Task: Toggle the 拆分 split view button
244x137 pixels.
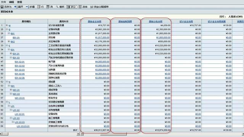Action: [x=72, y=7]
